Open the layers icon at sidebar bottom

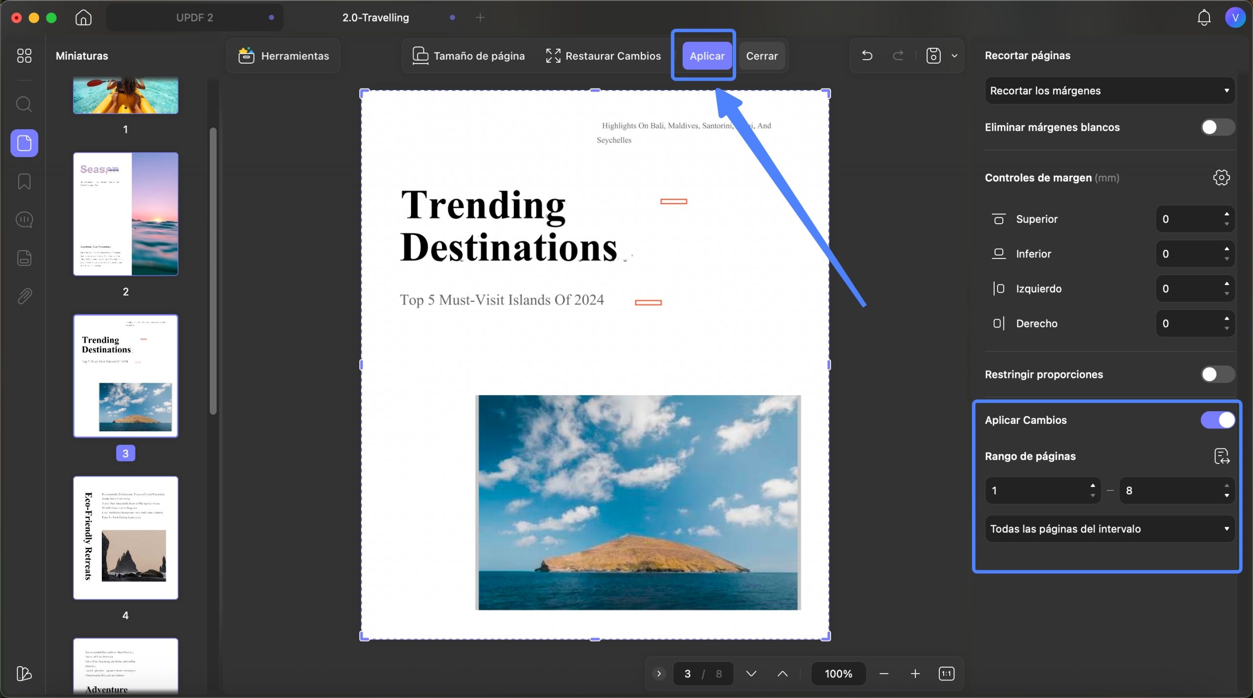tap(24, 674)
